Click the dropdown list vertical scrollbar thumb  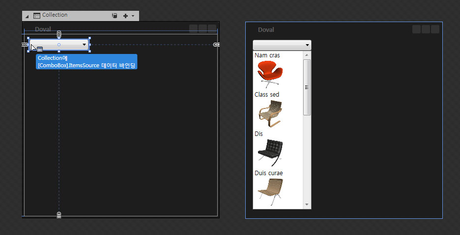(307, 87)
